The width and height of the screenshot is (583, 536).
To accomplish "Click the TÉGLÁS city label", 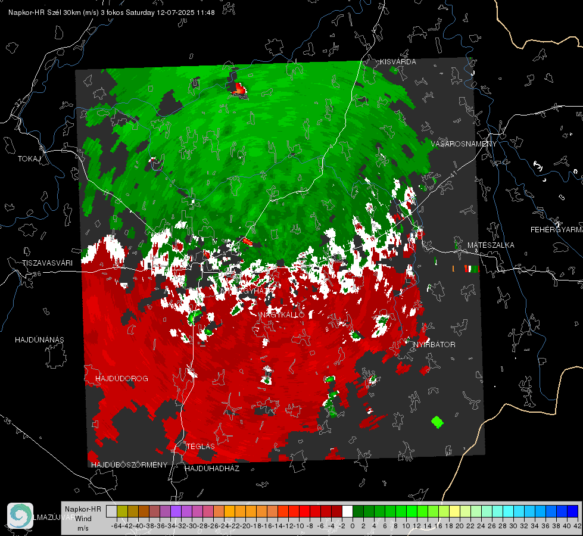I will click(x=201, y=447).
